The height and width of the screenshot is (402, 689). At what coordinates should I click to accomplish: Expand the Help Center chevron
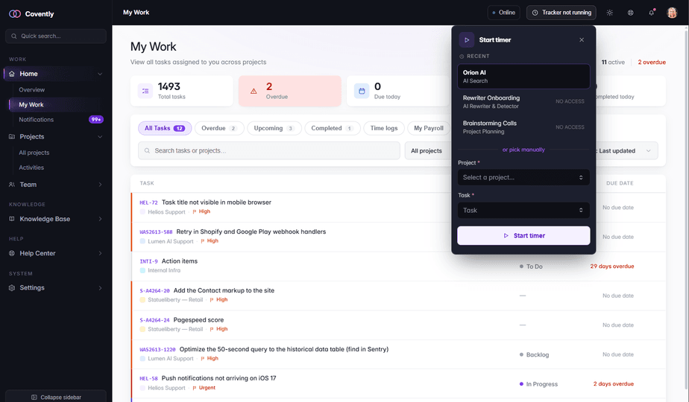[100, 253]
